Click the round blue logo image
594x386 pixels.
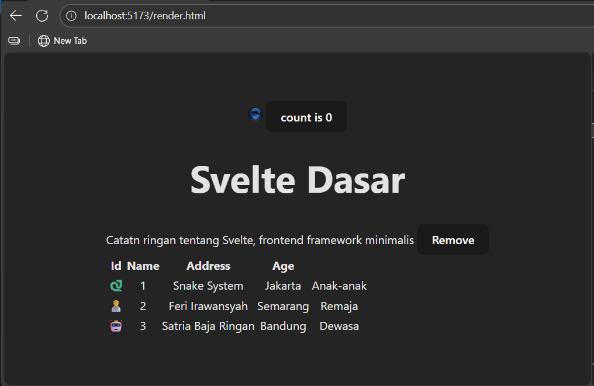[255, 114]
